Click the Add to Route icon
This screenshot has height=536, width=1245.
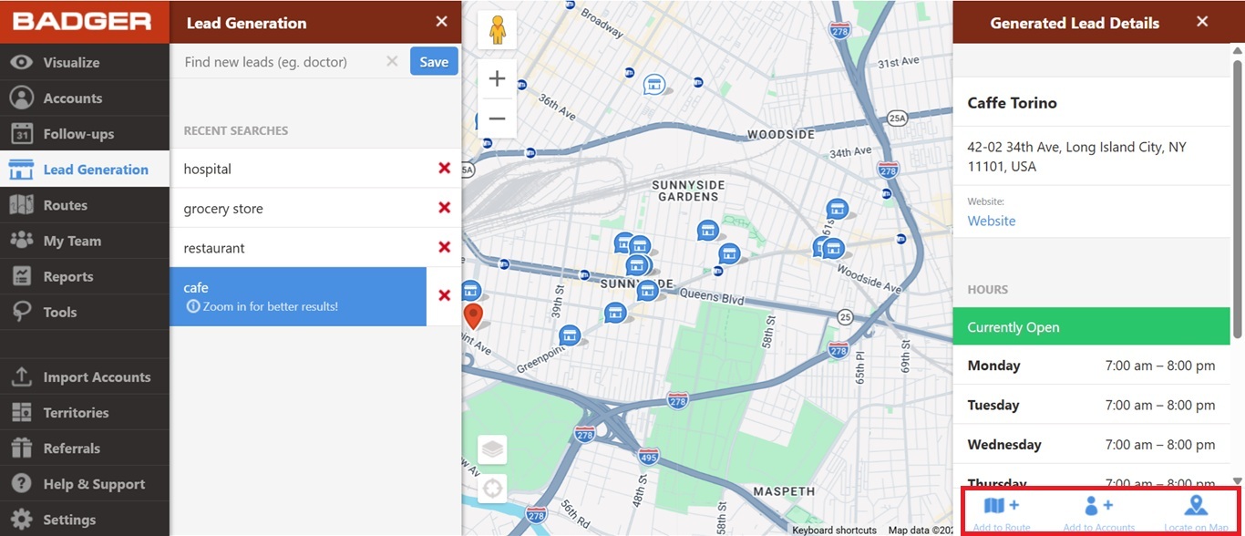(x=1002, y=507)
